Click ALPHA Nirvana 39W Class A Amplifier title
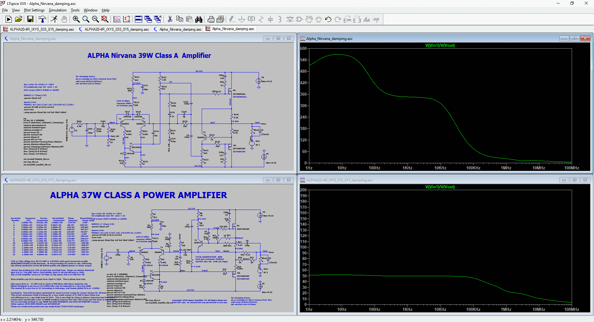This screenshot has width=594, height=322. click(x=149, y=55)
